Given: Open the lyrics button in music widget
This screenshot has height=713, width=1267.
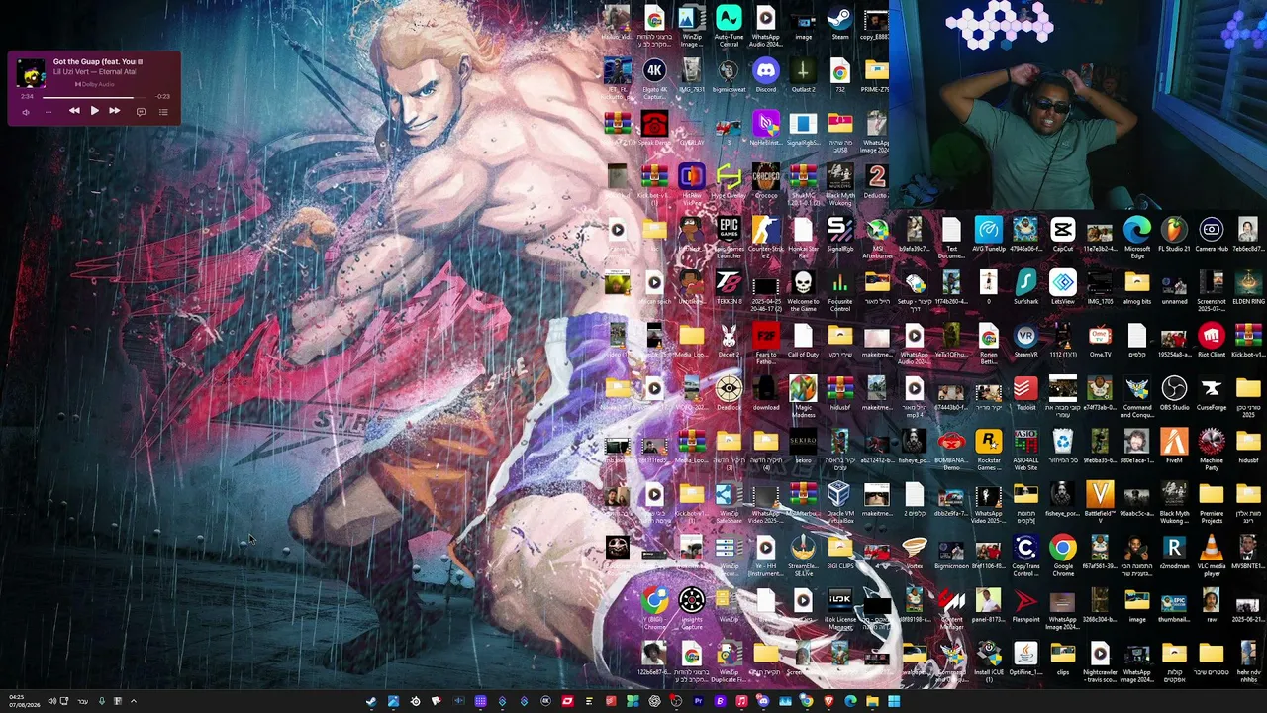Looking at the screenshot, I should tap(141, 112).
